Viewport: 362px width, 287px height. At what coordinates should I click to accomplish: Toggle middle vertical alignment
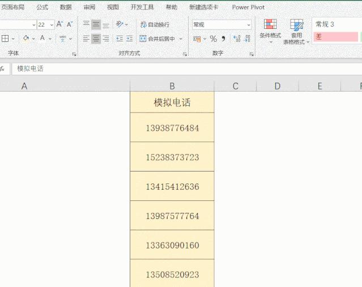coord(96,24)
